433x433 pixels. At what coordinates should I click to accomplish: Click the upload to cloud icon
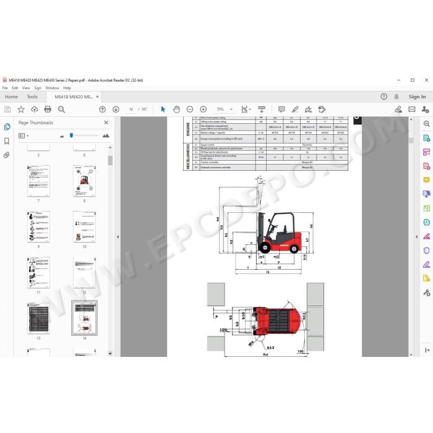[34, 109]
